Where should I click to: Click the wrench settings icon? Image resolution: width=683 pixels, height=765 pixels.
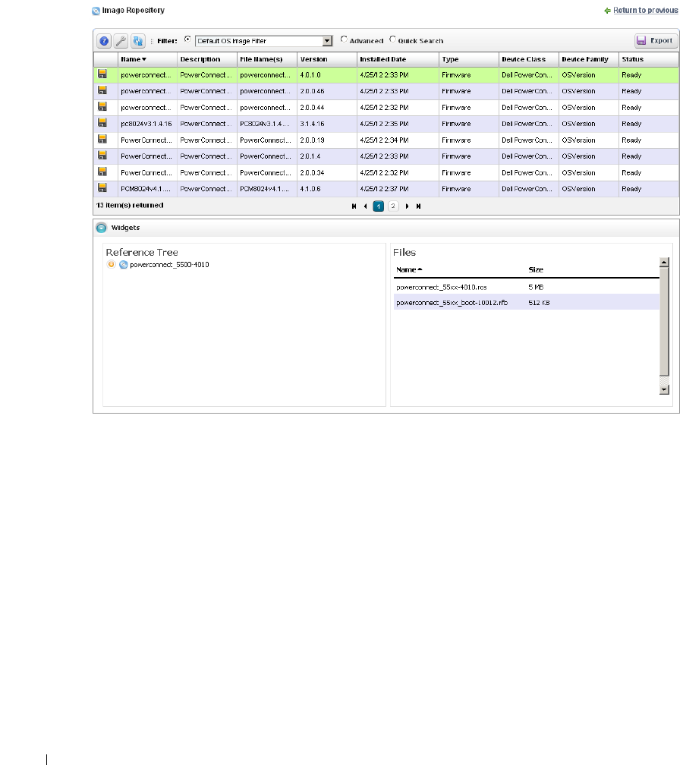click(x=121, y=41)
